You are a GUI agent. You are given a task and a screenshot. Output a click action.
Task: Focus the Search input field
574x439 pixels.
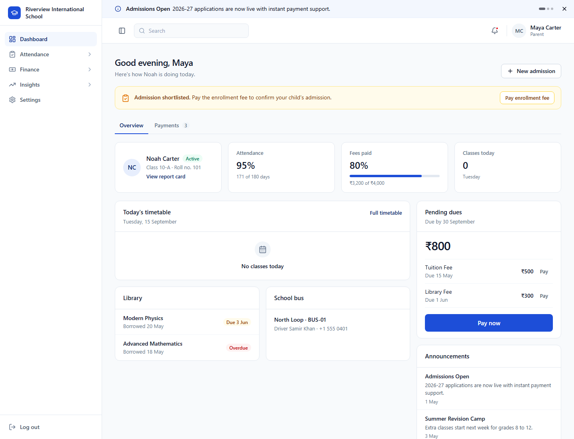point(191,31)
